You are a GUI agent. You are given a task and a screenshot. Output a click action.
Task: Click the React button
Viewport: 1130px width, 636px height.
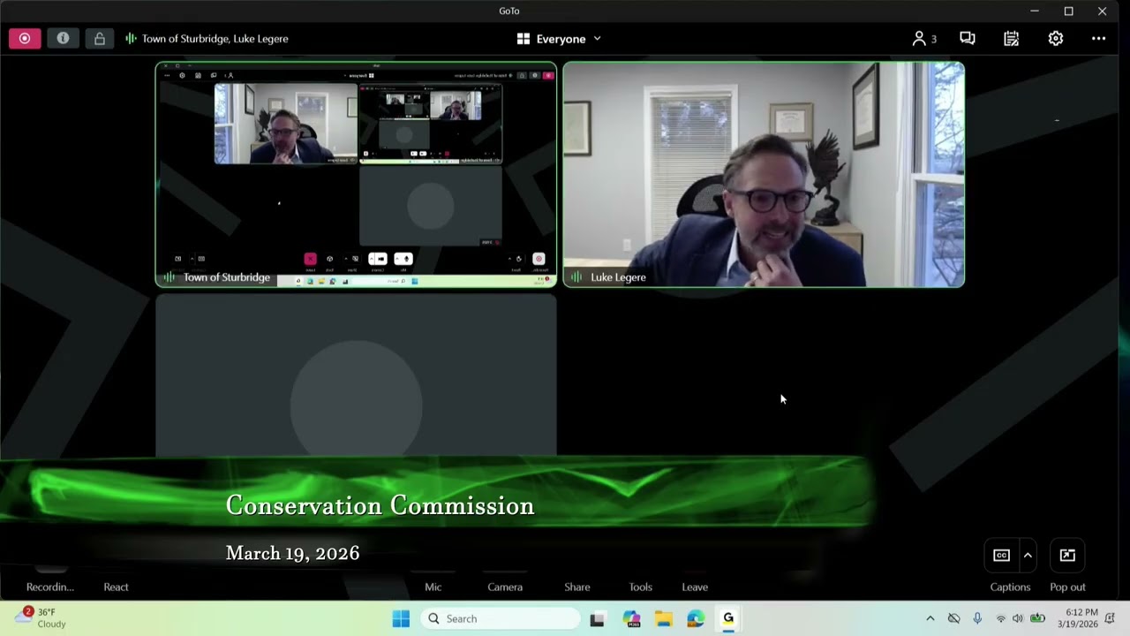[x=116, y=587]
